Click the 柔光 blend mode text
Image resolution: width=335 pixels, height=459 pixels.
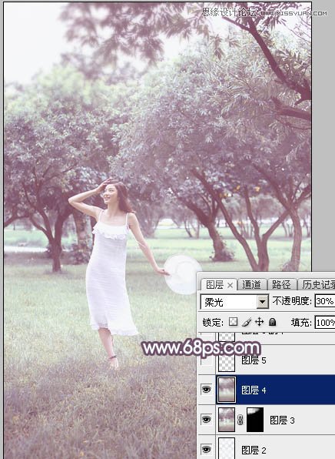click(214, 302)
